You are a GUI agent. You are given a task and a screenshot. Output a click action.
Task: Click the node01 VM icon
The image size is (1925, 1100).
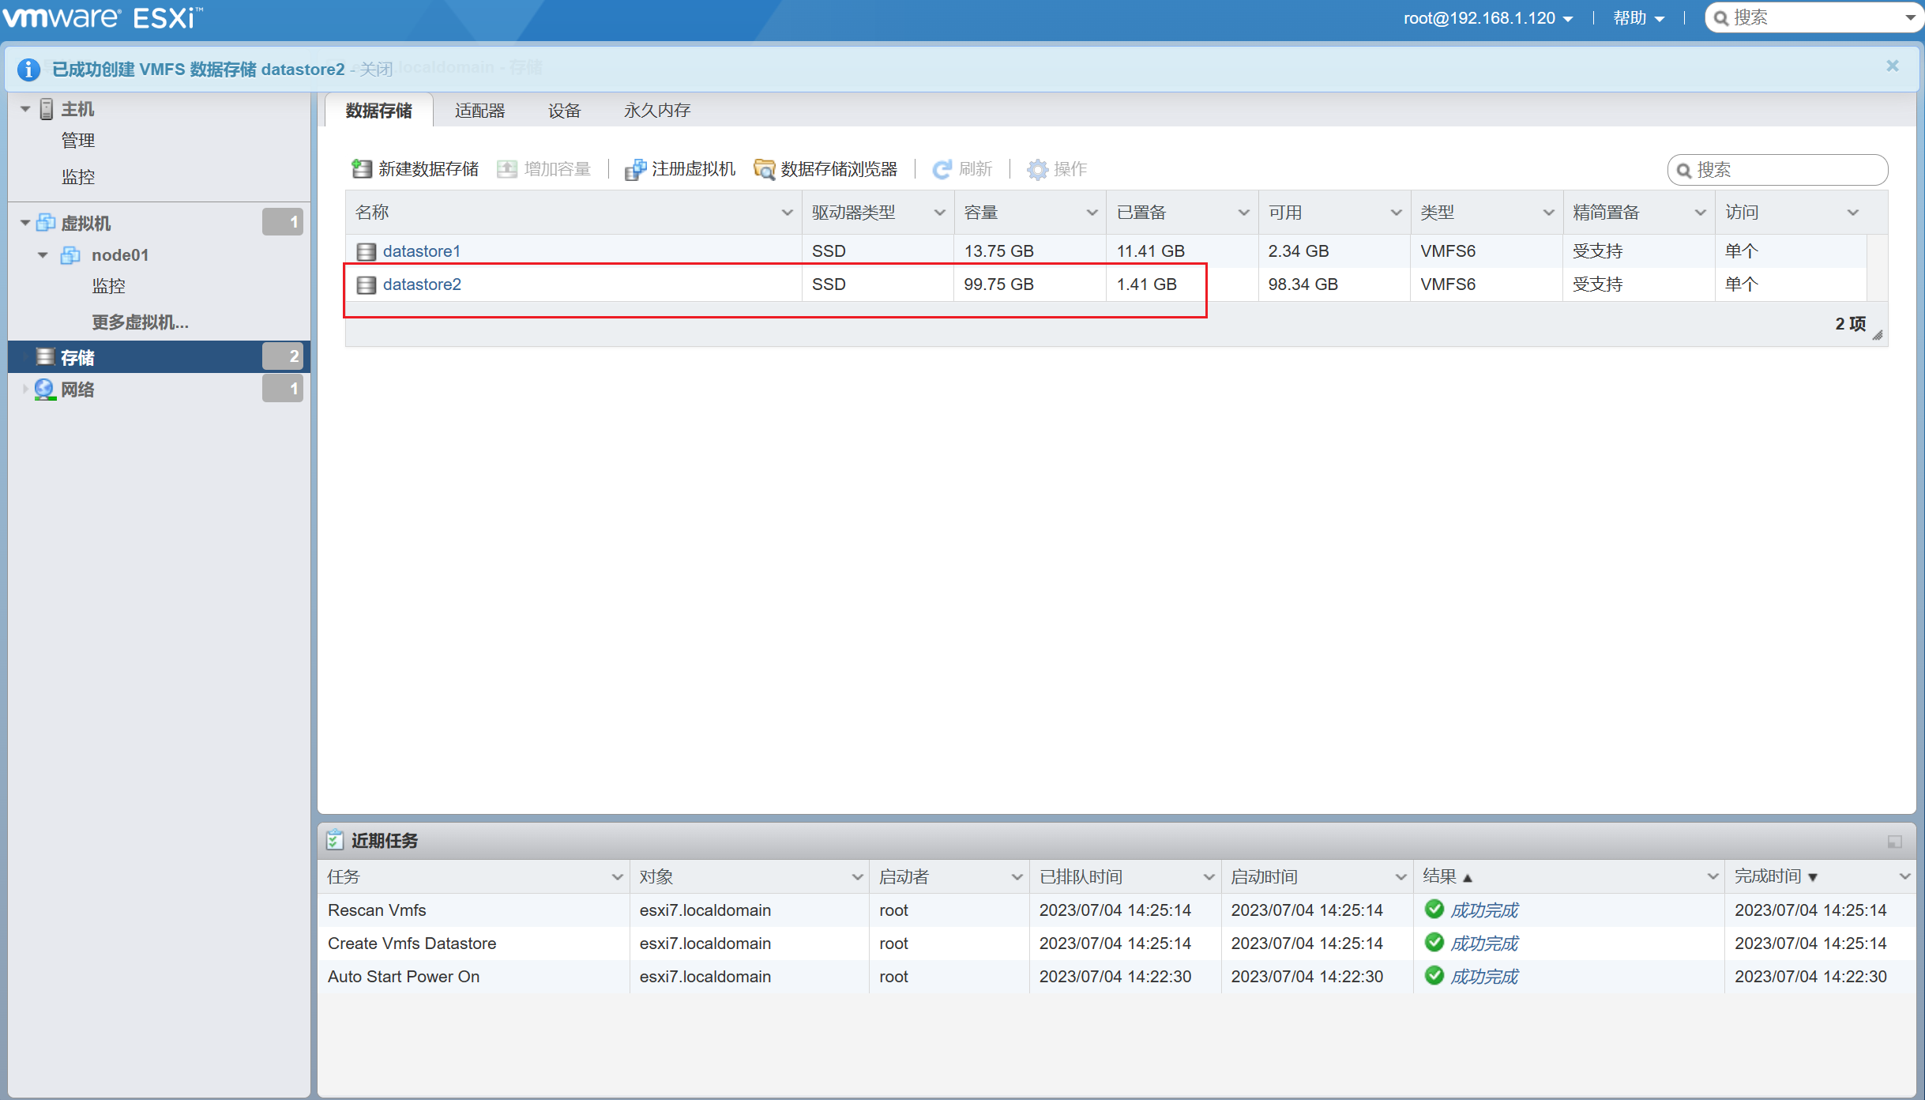(70, 254)
